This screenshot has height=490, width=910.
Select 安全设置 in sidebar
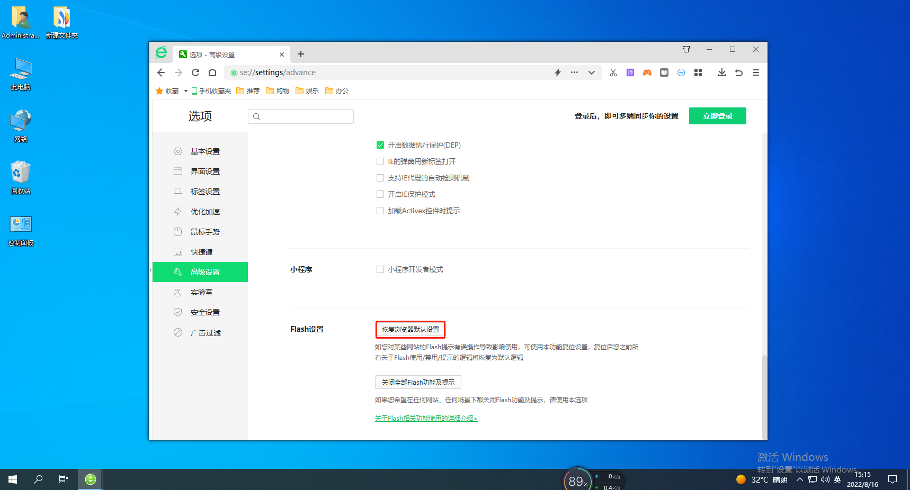coord(200,312)
